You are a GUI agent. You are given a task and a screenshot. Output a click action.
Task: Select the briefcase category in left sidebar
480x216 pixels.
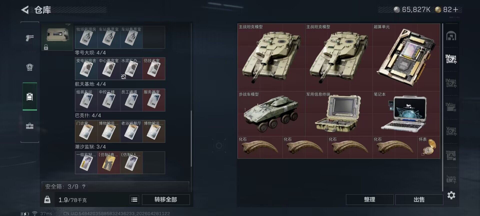(x=30, y=126)
